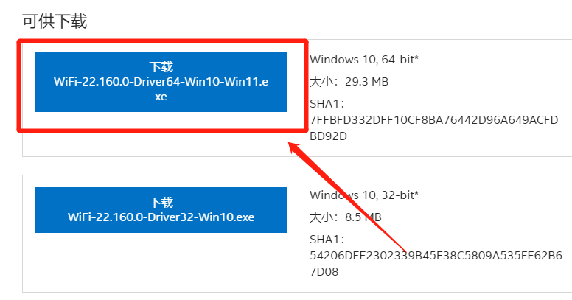Screen dimensions: 572x300
Task: Click the "xe" wrapped line of Driver64 filename
Action: [161, 96]
